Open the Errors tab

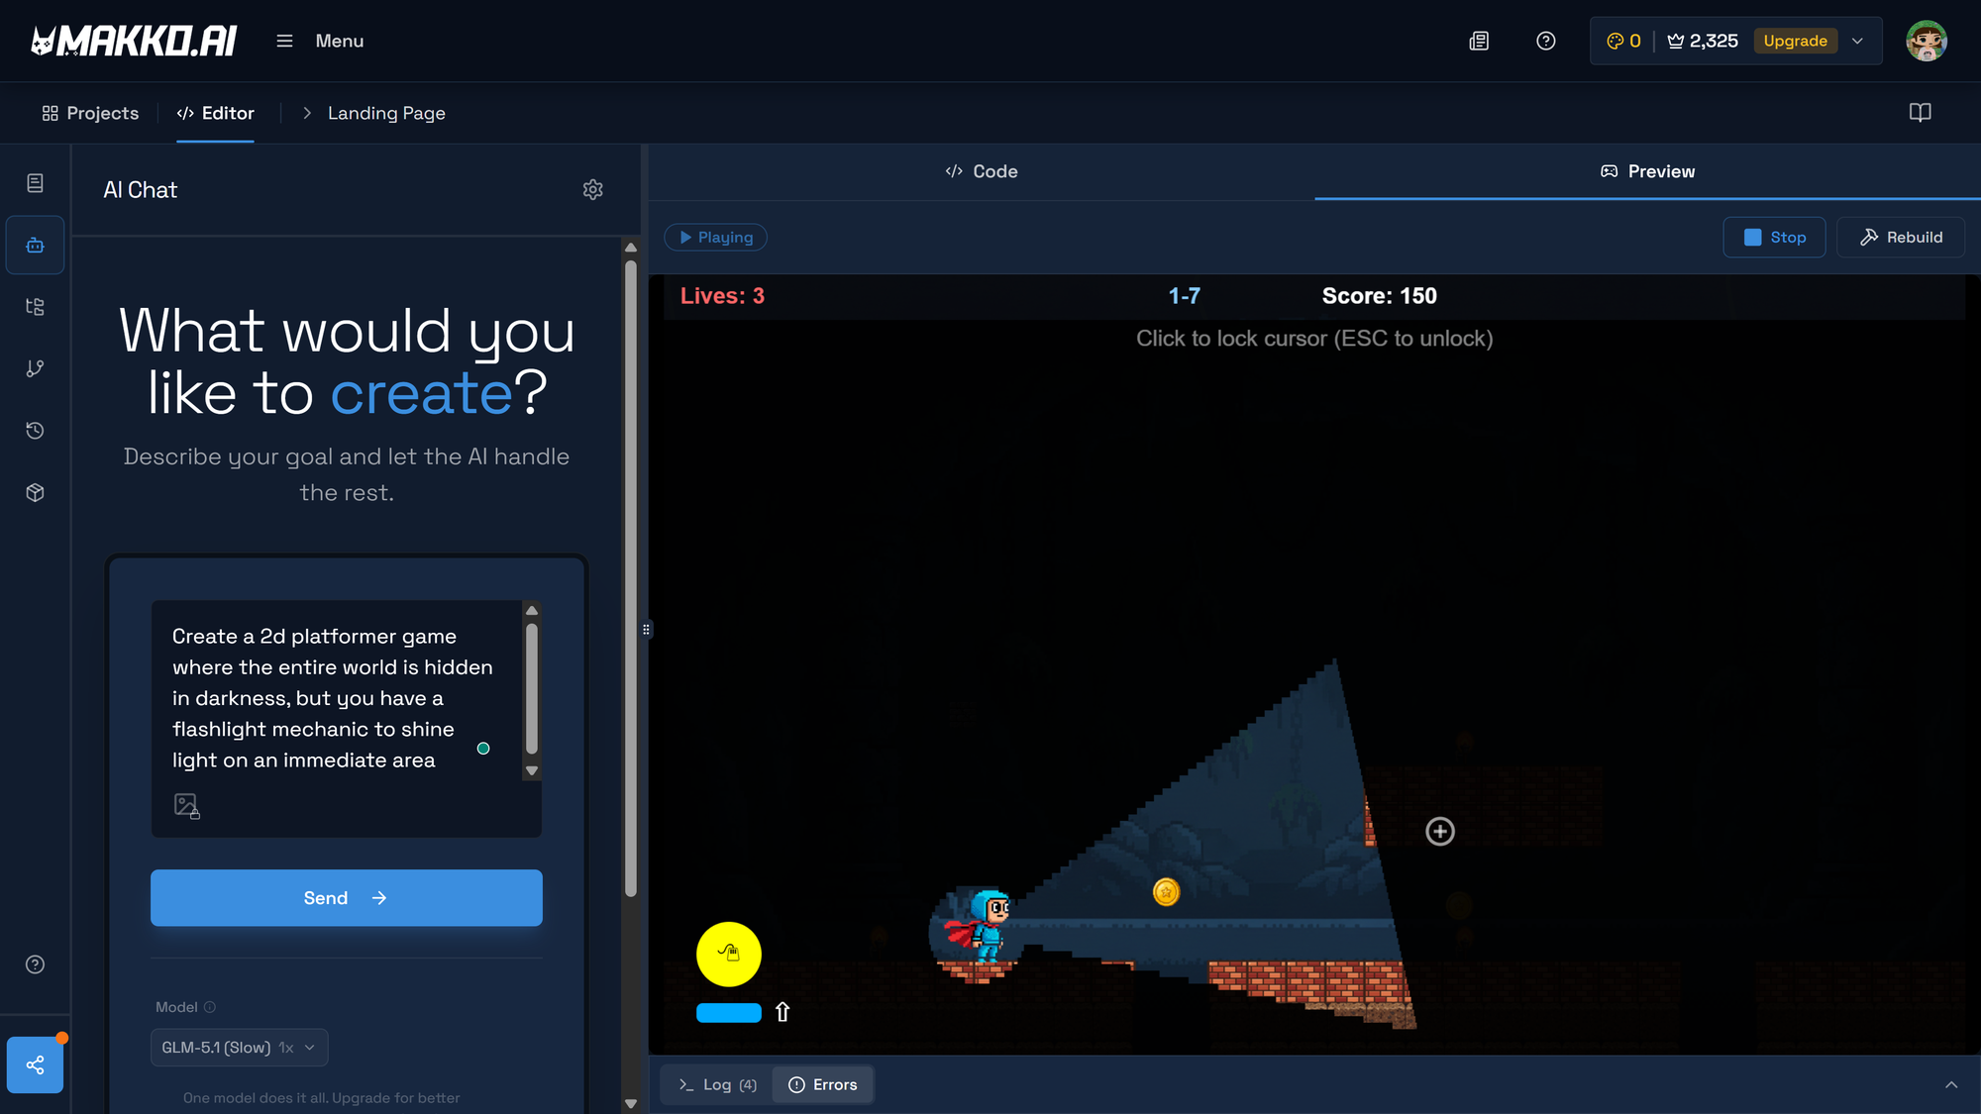[823, 1084]
